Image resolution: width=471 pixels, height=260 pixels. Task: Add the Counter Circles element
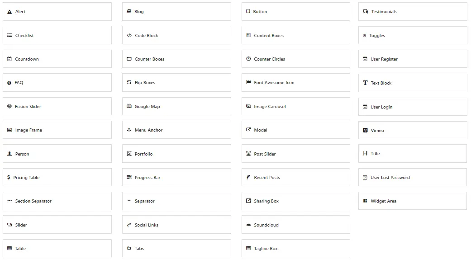pos(296,59)
